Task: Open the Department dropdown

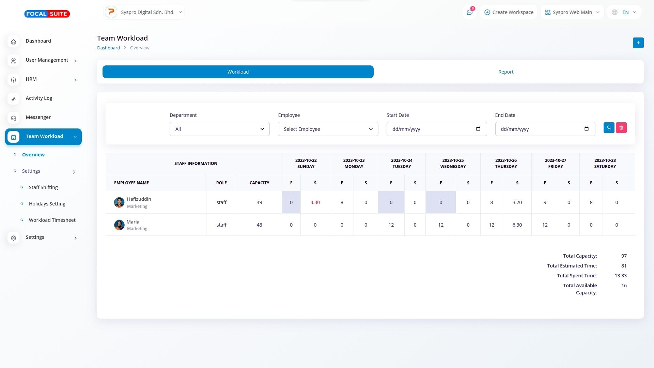Action: 219,129
